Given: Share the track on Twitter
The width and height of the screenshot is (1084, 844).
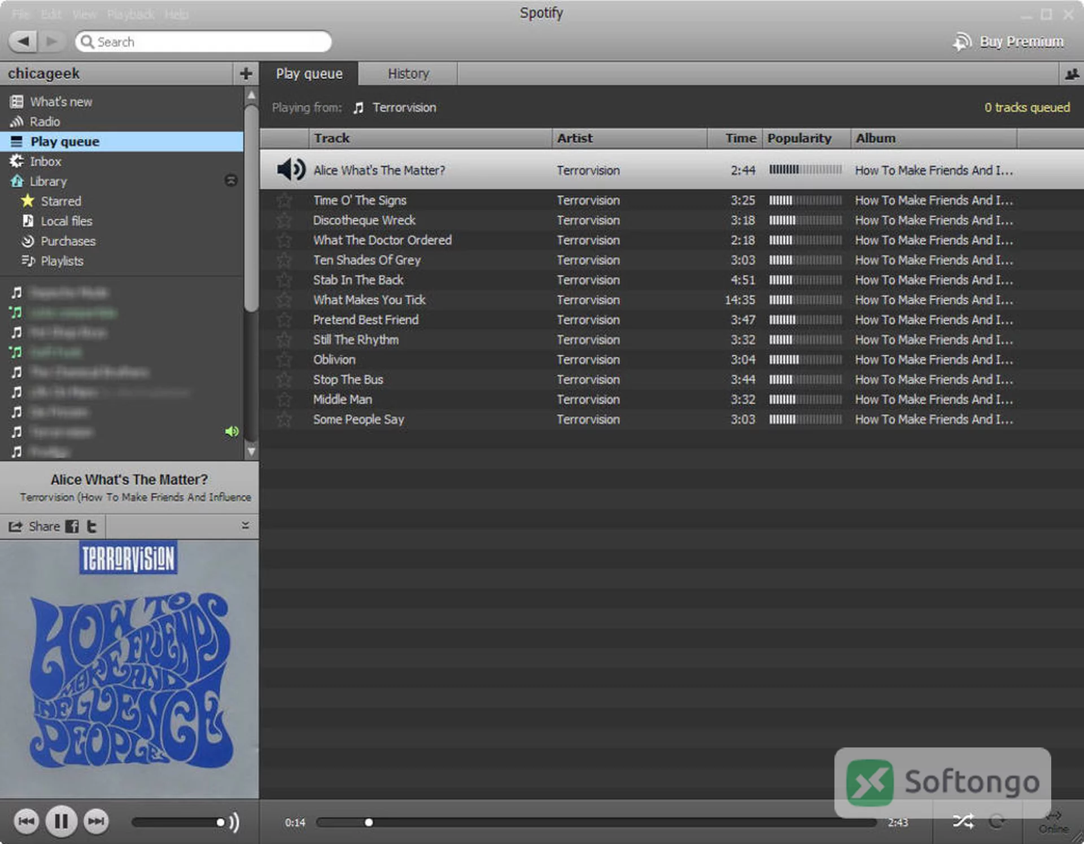Looking at the screenshot, I should click(91, 526).
